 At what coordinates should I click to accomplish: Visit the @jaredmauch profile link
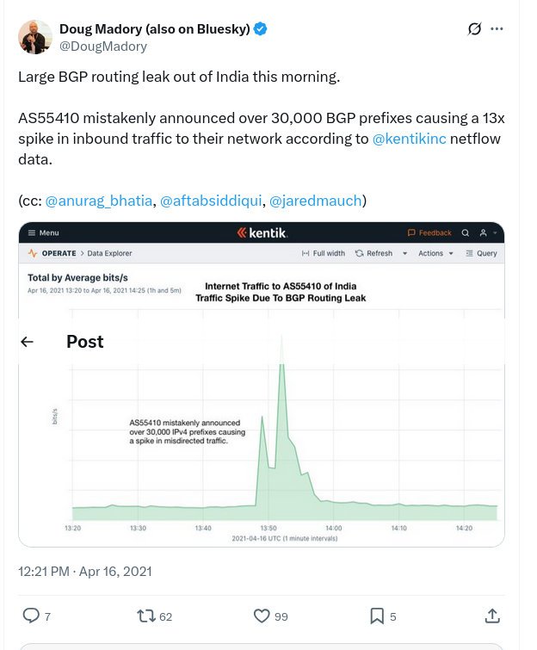(x=316, y=201)
